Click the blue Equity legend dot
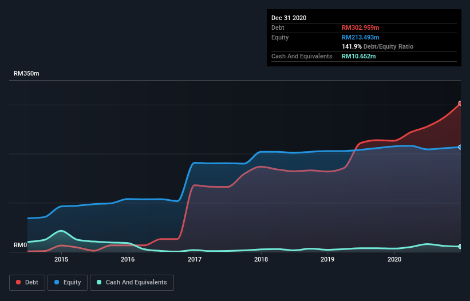Image resolution: width=470 pixels, height=301 pixels. (x=57, y=282)
